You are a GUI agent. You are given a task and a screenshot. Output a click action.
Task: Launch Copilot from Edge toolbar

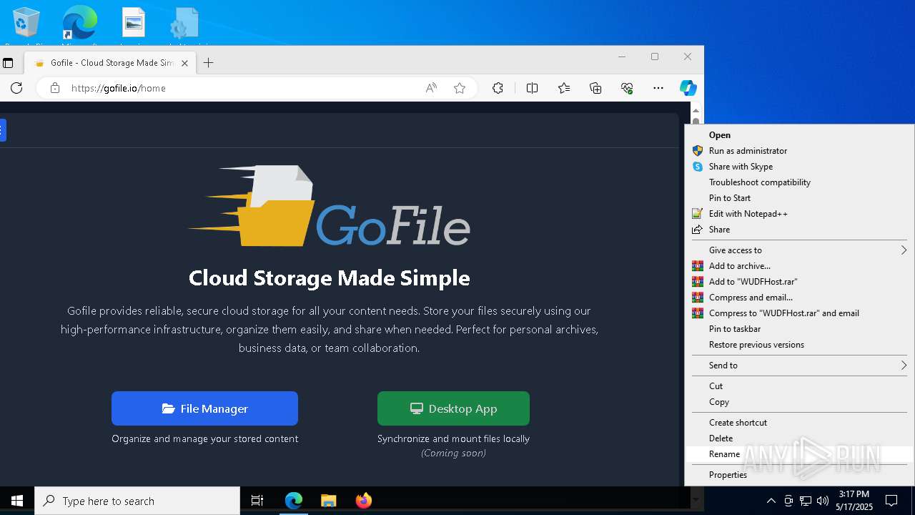[x=688, y=88]
